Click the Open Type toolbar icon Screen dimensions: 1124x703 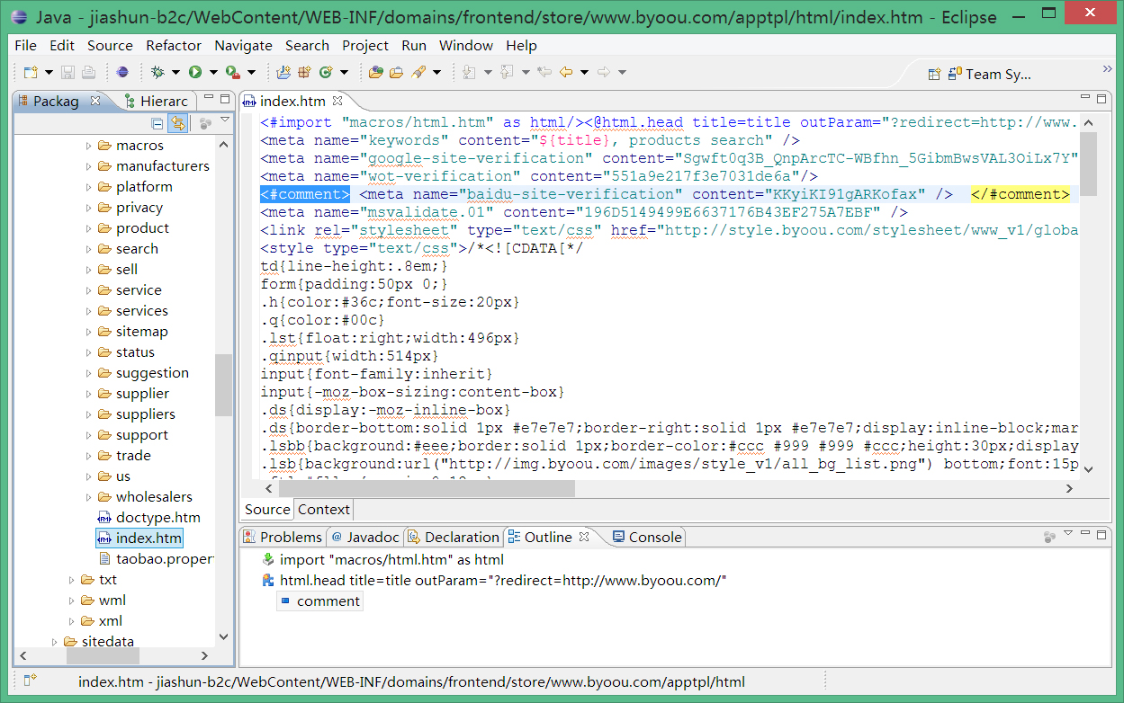click(x=375, y=72)
